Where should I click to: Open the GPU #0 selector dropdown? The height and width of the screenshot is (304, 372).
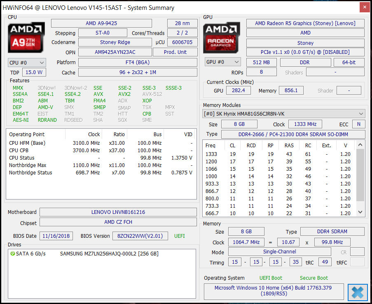(x=222, y=62)
